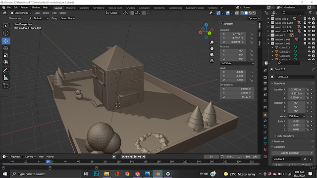Uncheck the wood tree 1.002 collection checkbox

(x=305, y=23)
